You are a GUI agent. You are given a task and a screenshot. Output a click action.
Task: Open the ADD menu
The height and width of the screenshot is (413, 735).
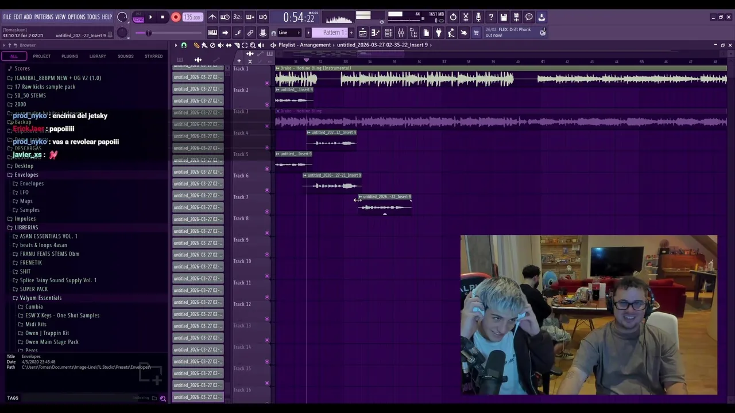coord(28,17)
